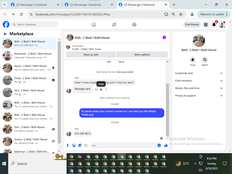Open the Facebook menu grid icon
The width and height of the screenshot is (232, 174).
pyautogui.click(x=206, y=25)
